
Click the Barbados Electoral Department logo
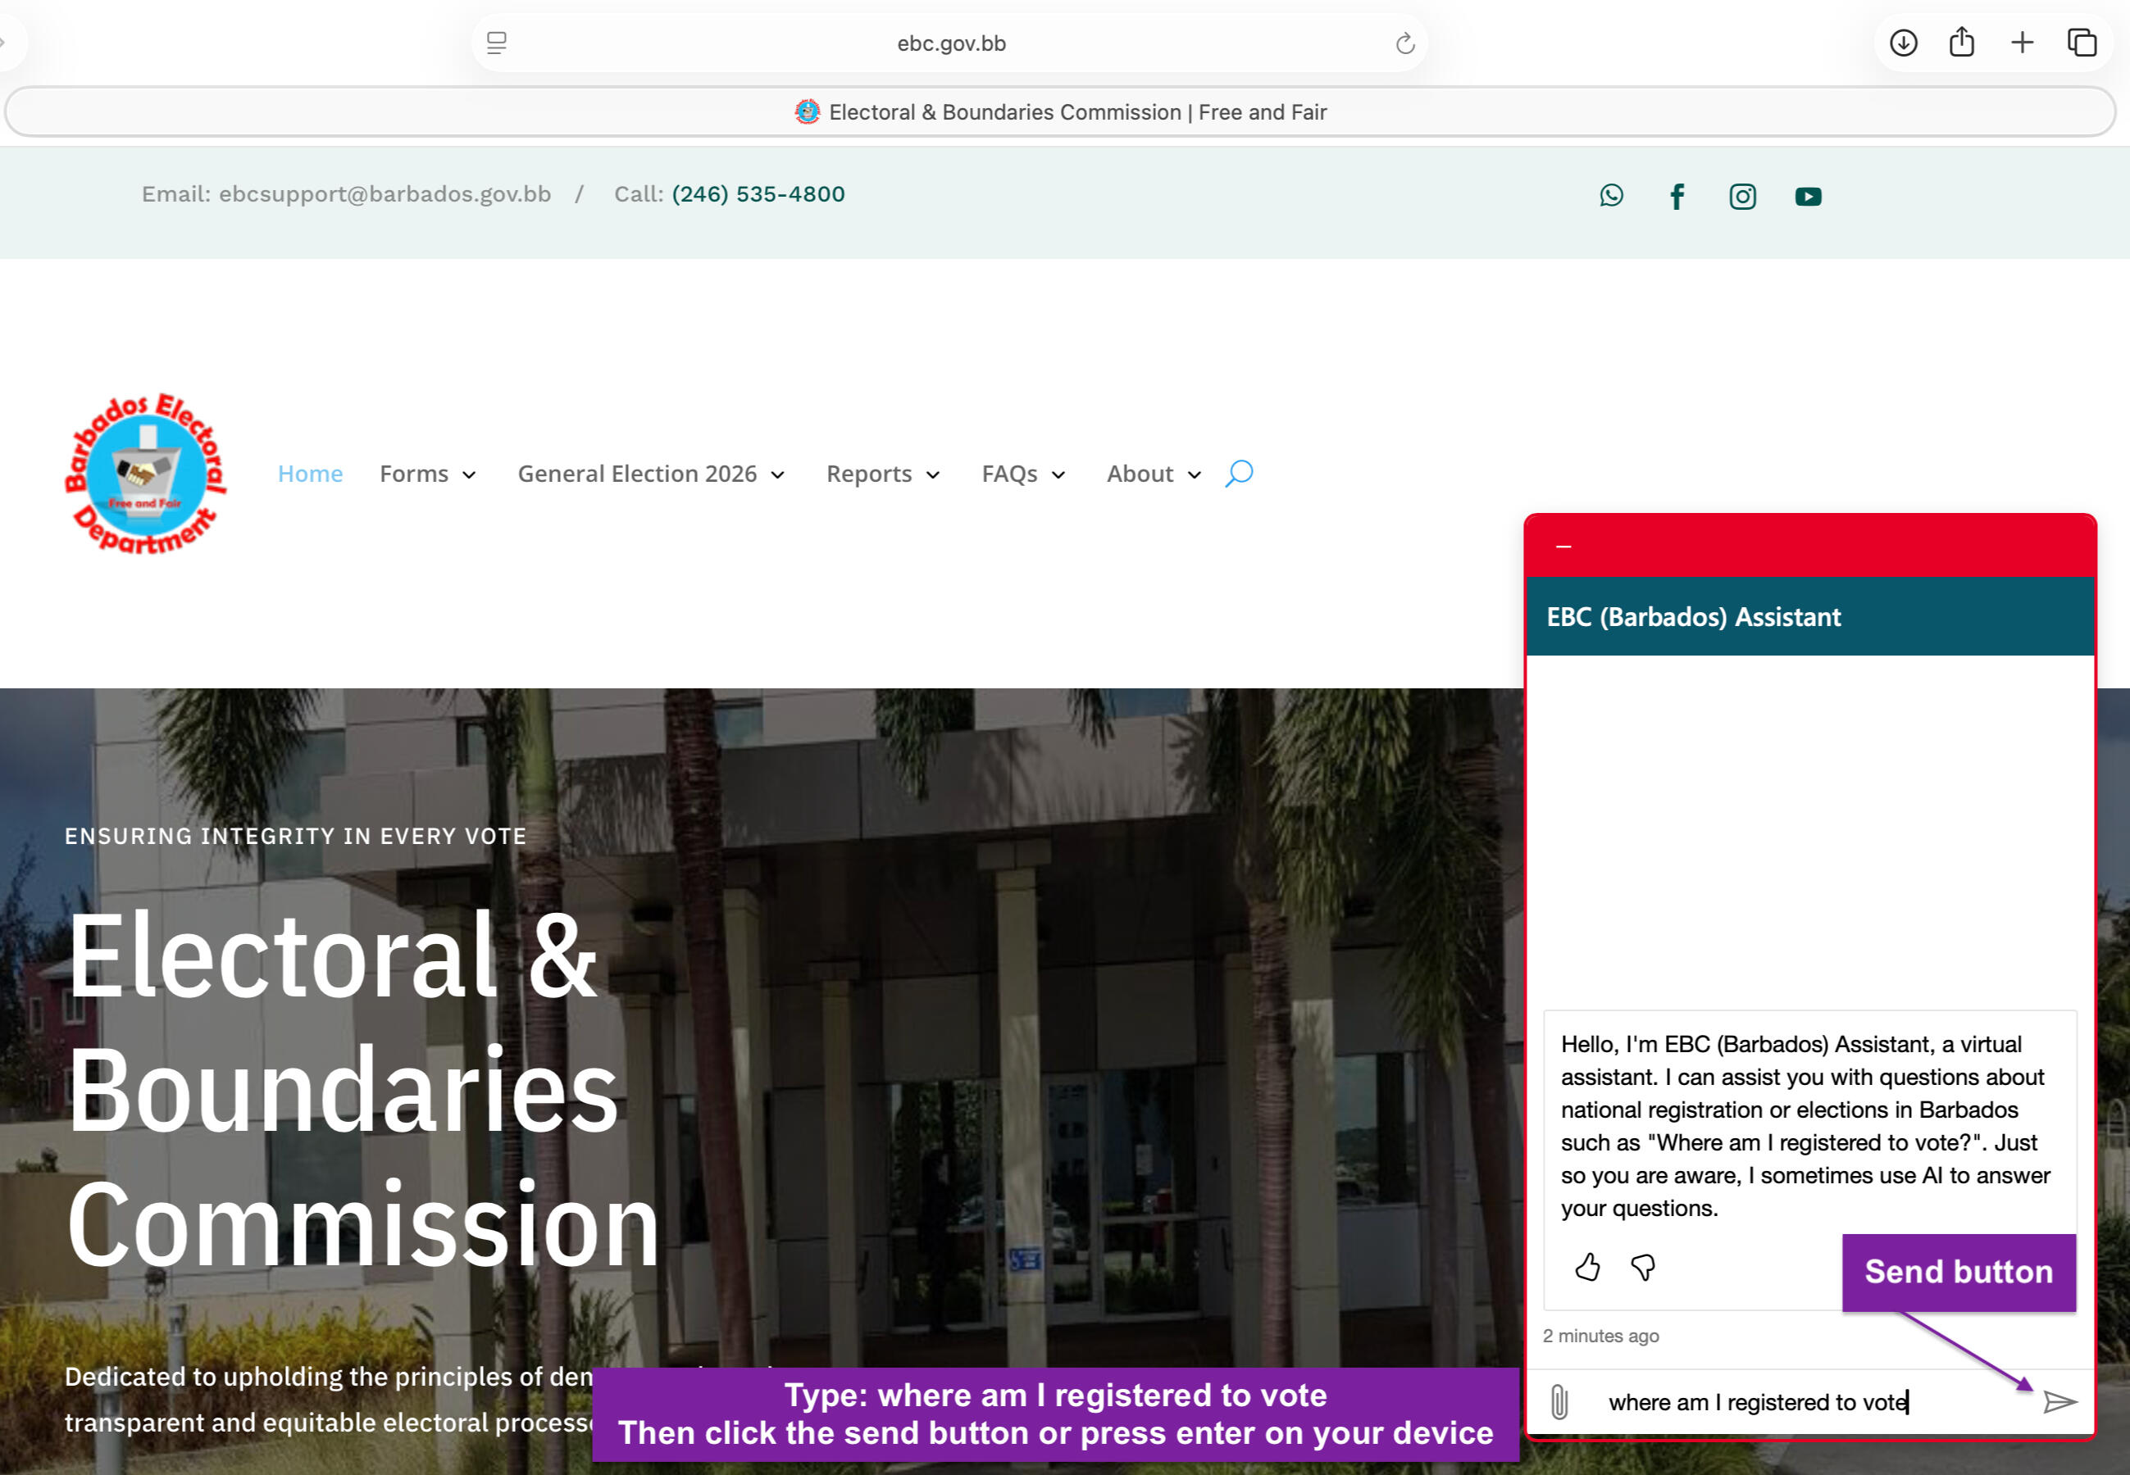146,474
